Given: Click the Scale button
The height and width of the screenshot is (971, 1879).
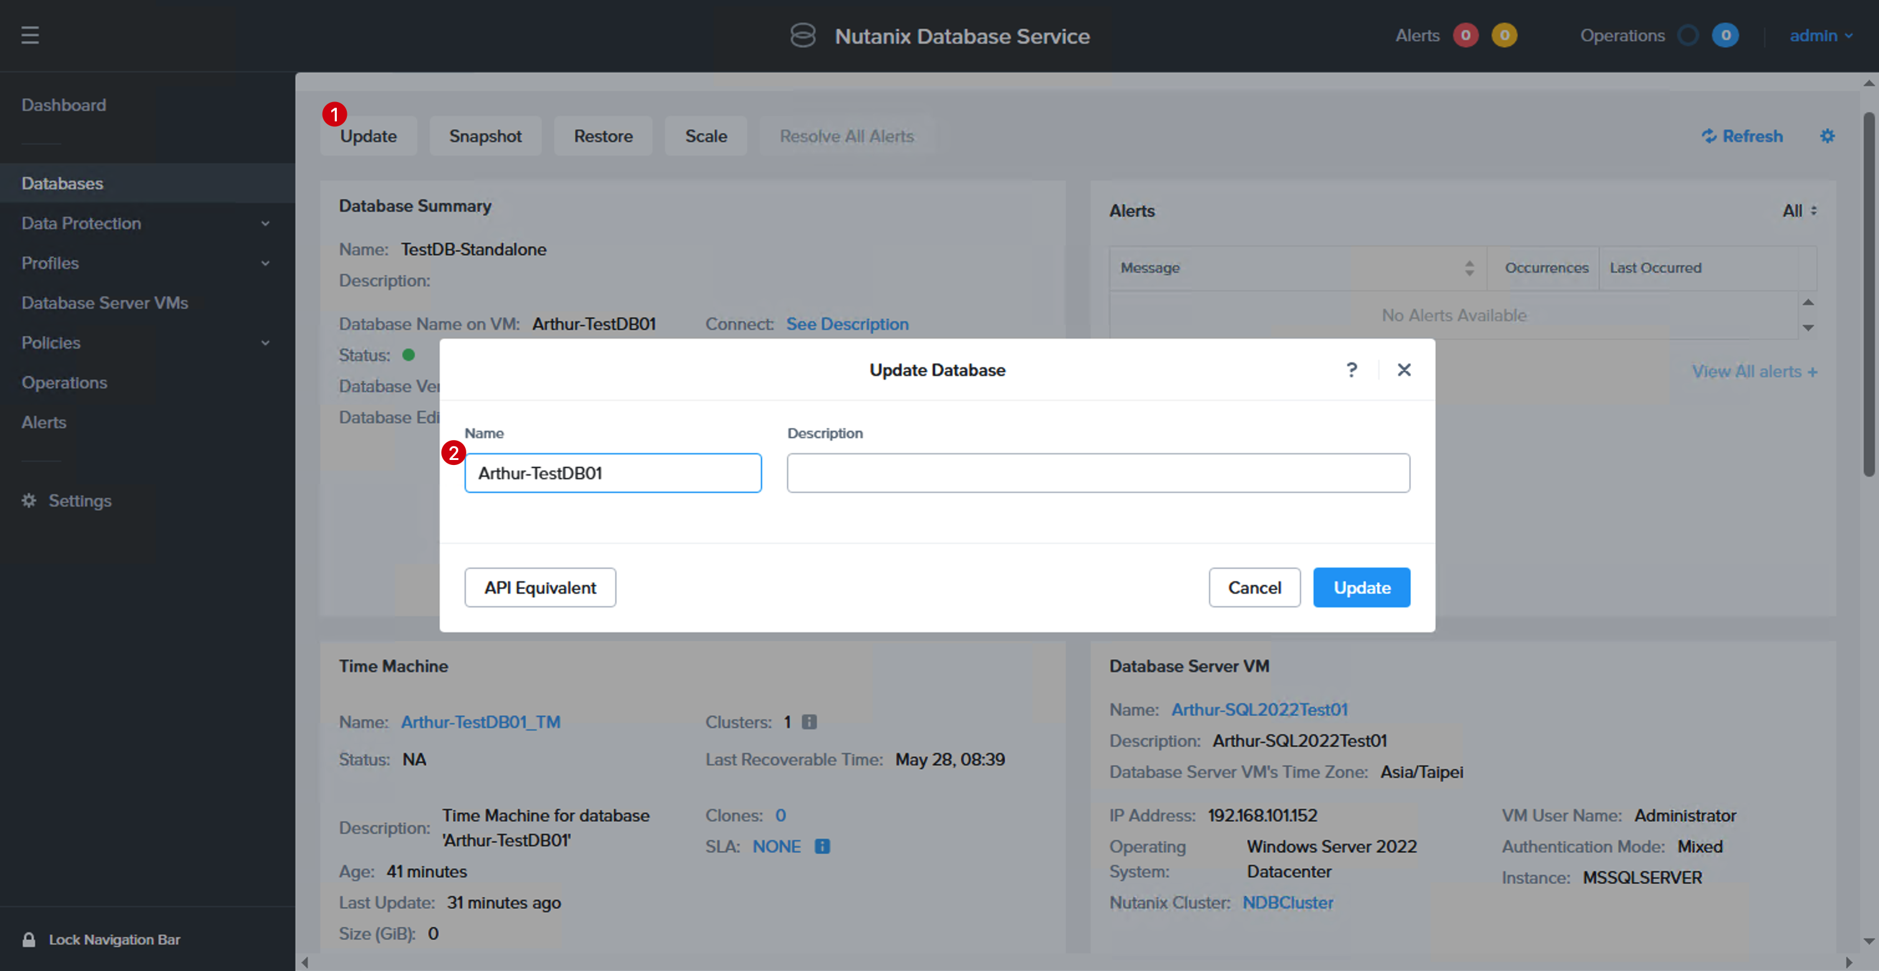Looking at the screenshot, I should [x=705, y=136].
